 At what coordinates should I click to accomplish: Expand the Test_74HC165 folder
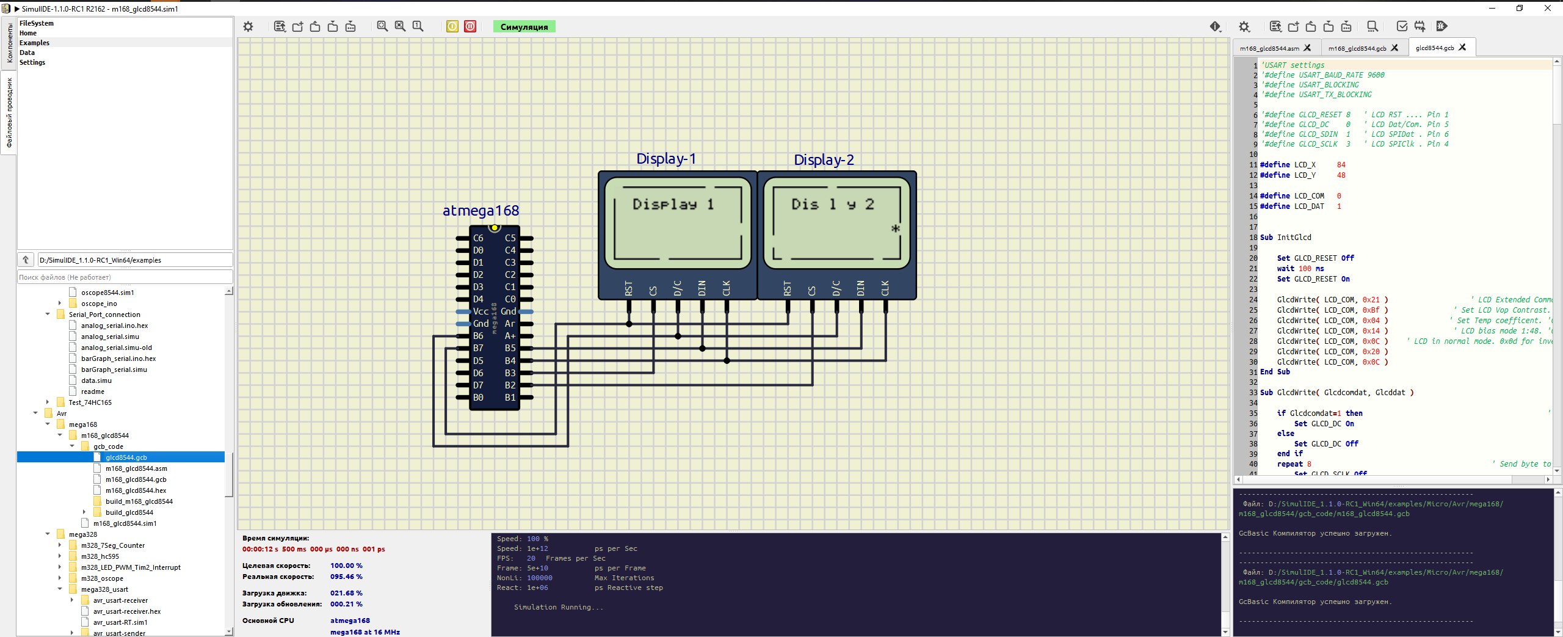(48, 402)
